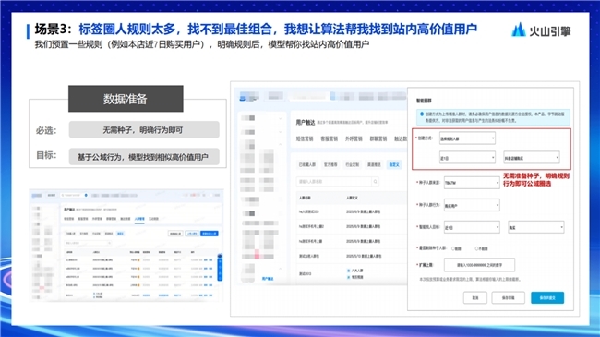600x337 pixels.
Task: Select the highlighted 自定义 filter tab
Action: click(x=394, y=164)
